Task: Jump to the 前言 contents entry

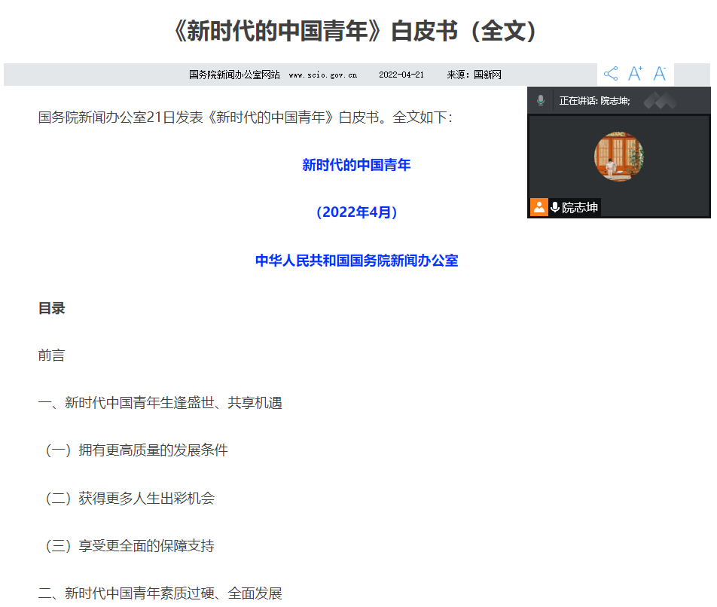Action: click(51, 355)
